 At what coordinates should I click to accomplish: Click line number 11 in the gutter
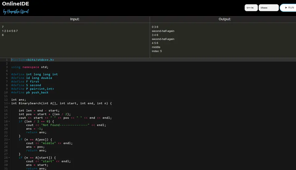click(6, 96)
